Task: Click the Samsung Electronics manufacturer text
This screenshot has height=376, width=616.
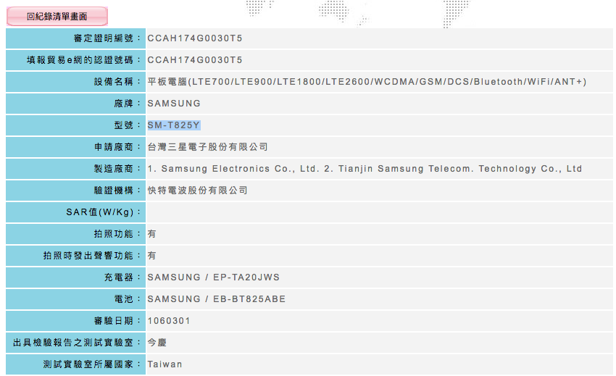Action: pyautogui.click(x=365, y=169)
